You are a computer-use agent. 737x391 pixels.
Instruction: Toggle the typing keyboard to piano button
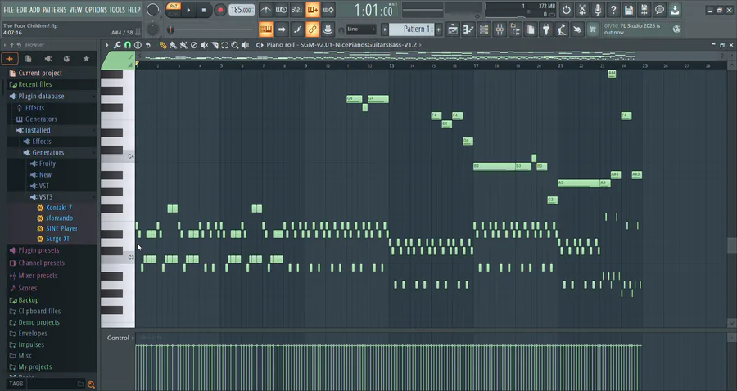click(266, 29)
